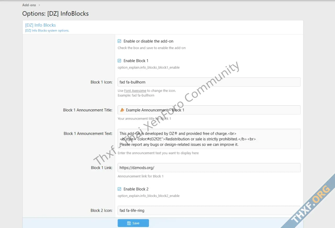Toggle the Enable Block 2 checkbox
Screen dimensions: 335x228
point(119,189)
